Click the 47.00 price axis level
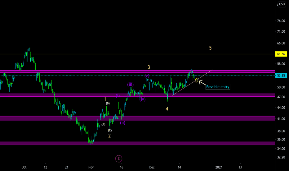Viewport: 289px width, 171px height. coord(281,97)
